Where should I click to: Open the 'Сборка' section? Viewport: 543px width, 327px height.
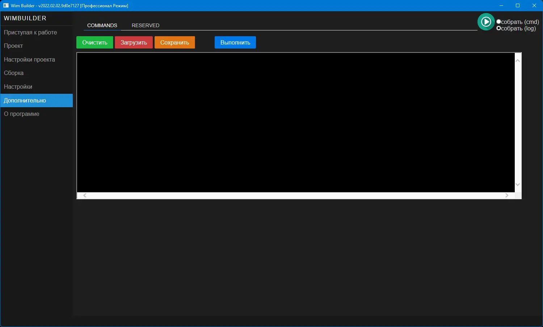coord(14,73)
